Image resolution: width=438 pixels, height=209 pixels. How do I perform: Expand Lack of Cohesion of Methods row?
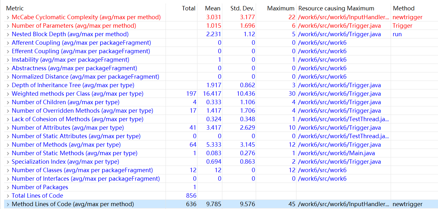tap(8, 119)
